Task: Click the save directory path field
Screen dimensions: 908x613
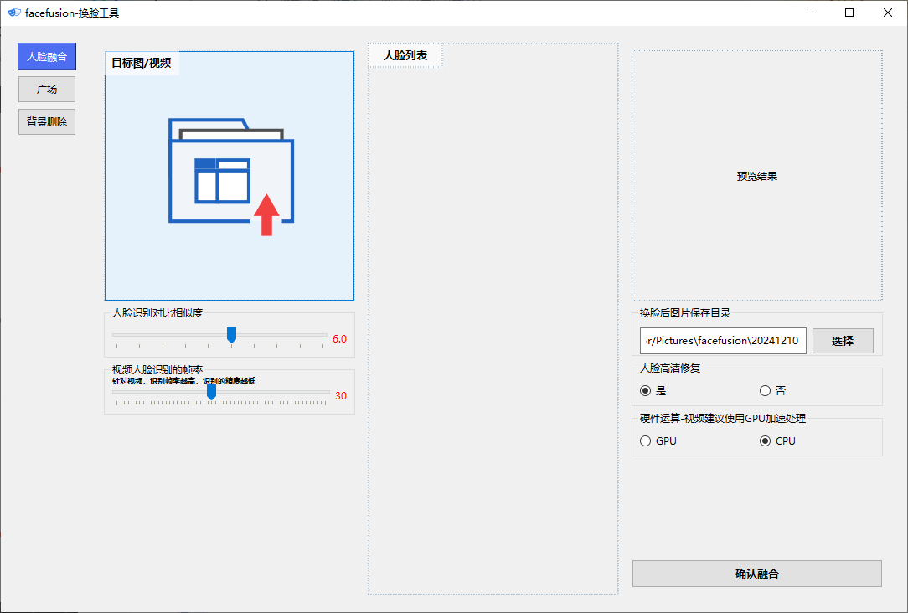Action: (723, 341)
